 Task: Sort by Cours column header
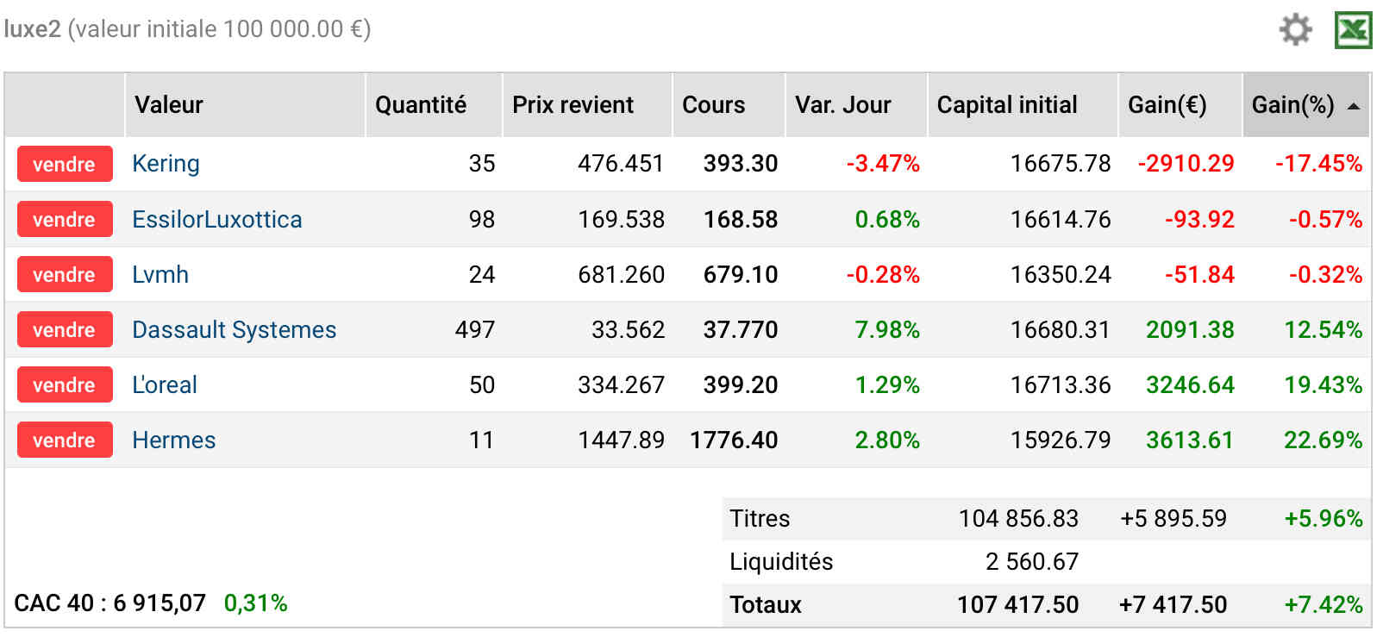click(729, 105)
